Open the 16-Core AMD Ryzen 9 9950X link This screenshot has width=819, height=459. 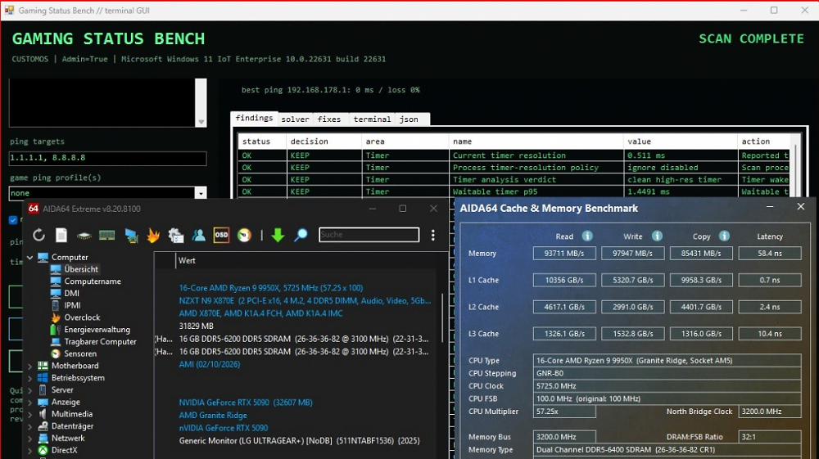pyautogui.click(x=271, y=288)
